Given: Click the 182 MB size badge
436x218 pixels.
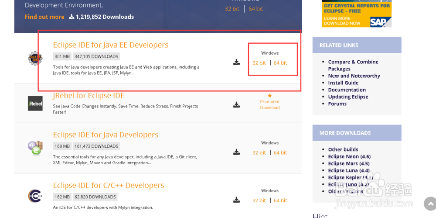Looking at the screenshot, I should 62,197.
